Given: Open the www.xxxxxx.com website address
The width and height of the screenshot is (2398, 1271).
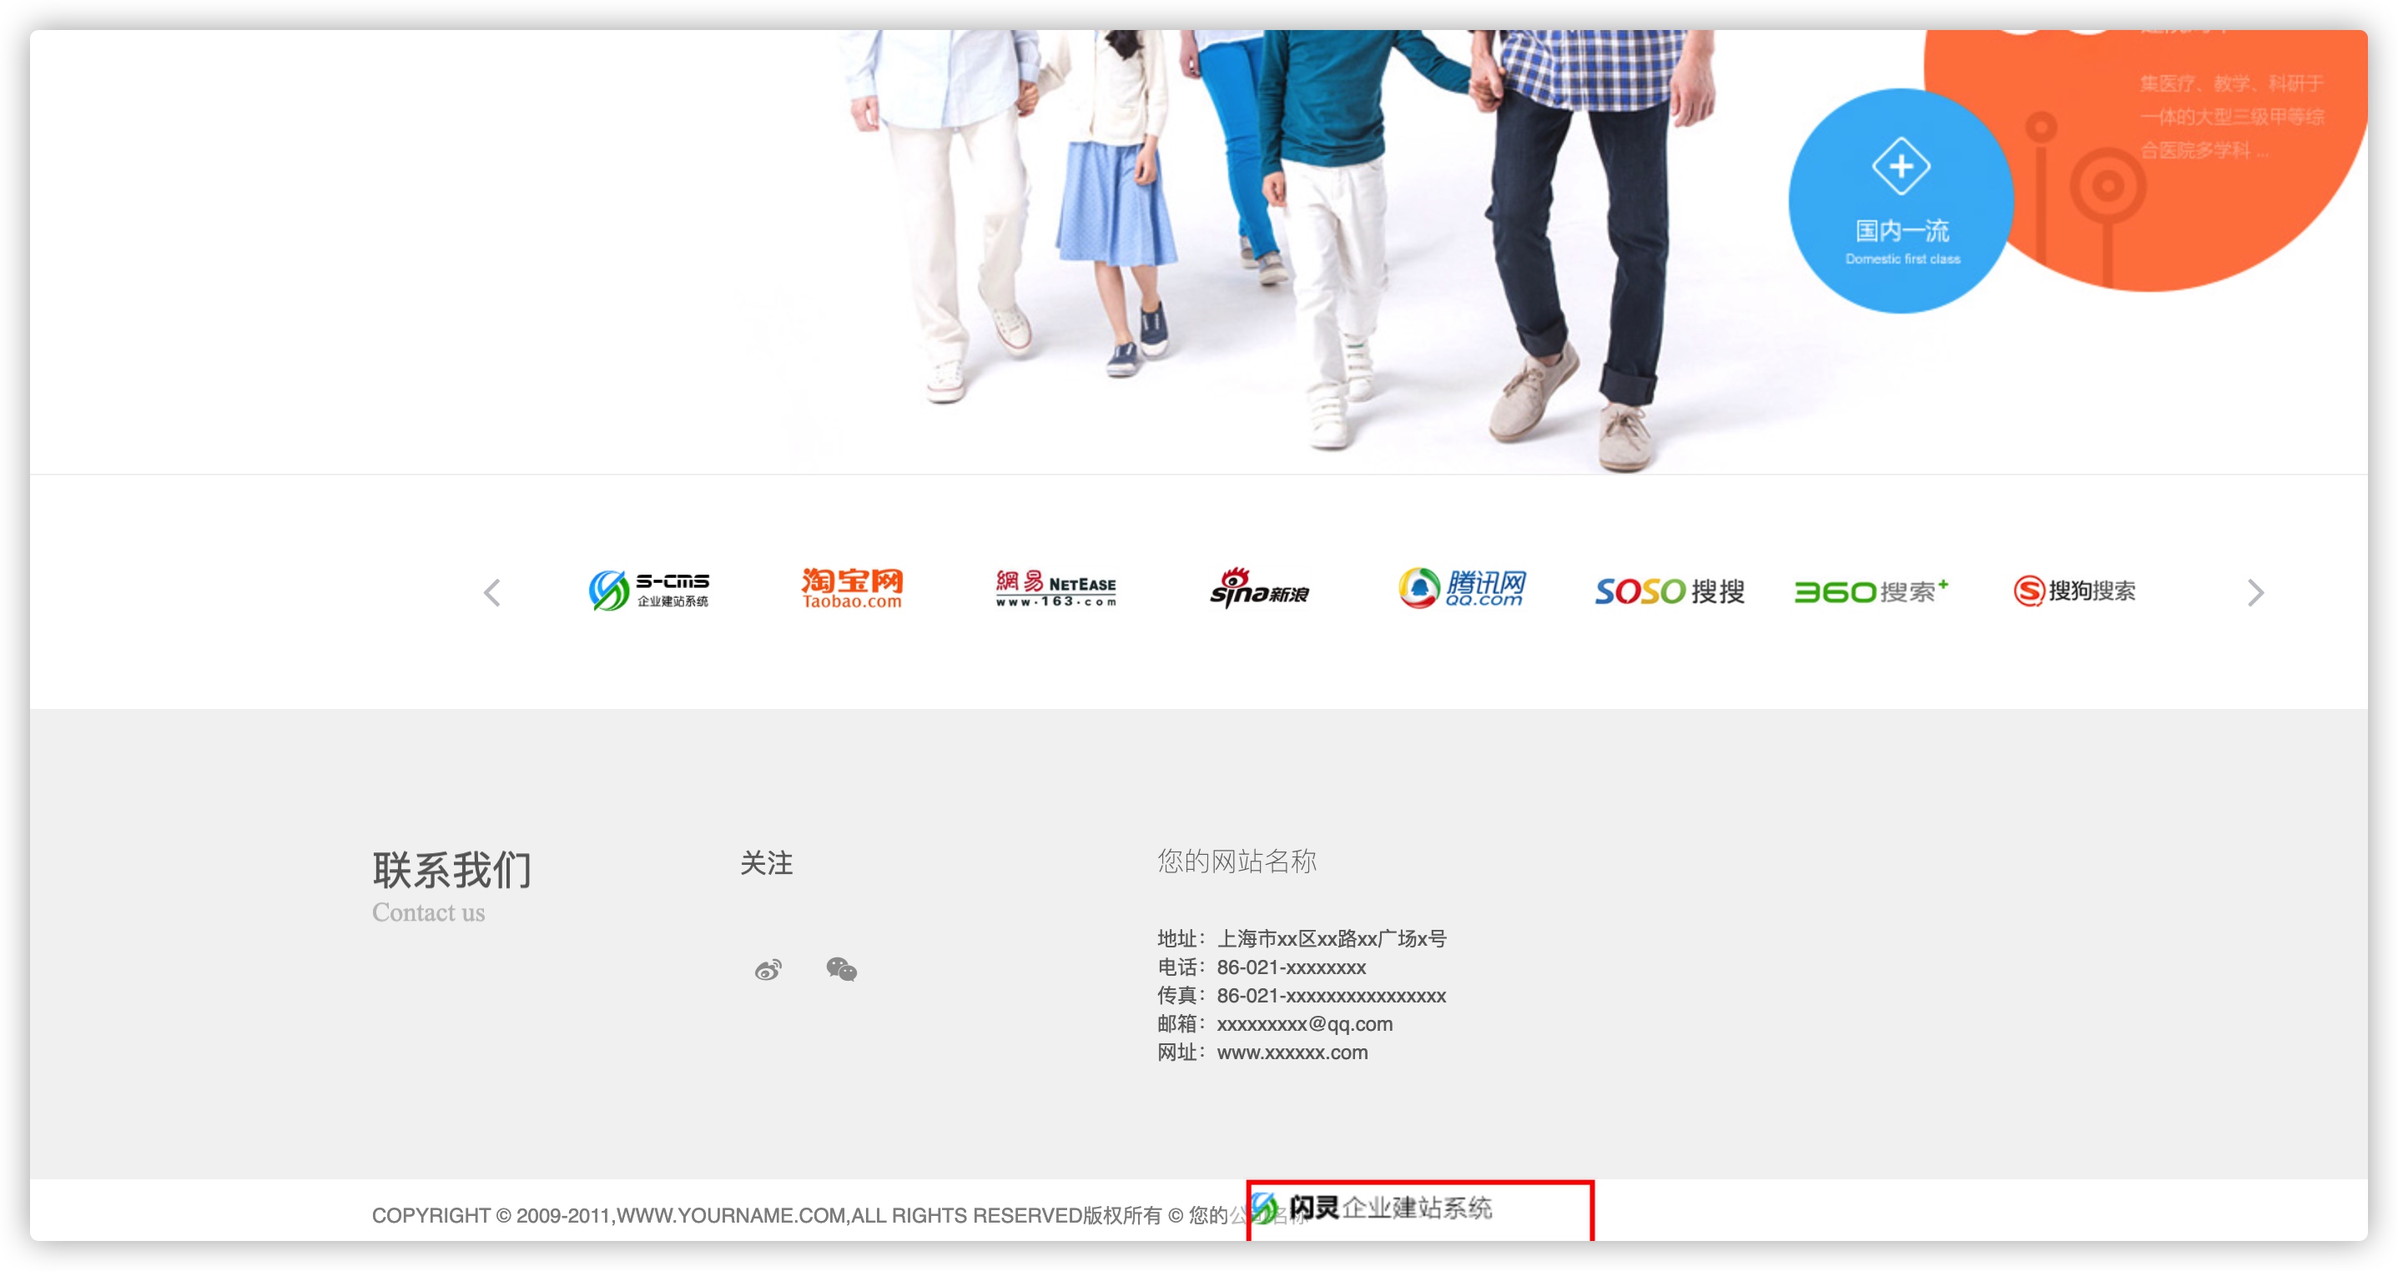Looking at the screenshot, I should tap(1292, 1052).
